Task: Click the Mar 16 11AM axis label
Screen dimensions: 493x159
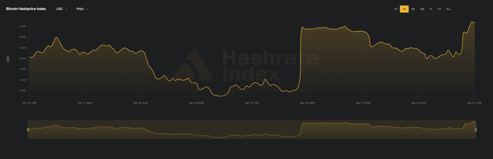Action: pyautogui.click(x=29, y=103)
